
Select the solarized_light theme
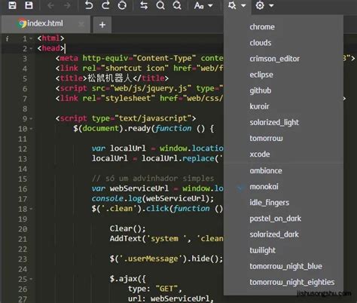(x=274, y=122)
